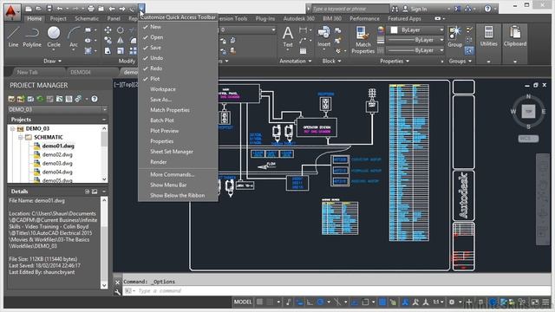This screenshot has height=312, width=555.
Task: Open the Utilities panel button
Action: [489, 36]
